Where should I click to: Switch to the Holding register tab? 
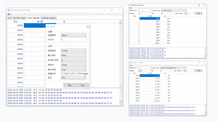(x=49, y=18)
